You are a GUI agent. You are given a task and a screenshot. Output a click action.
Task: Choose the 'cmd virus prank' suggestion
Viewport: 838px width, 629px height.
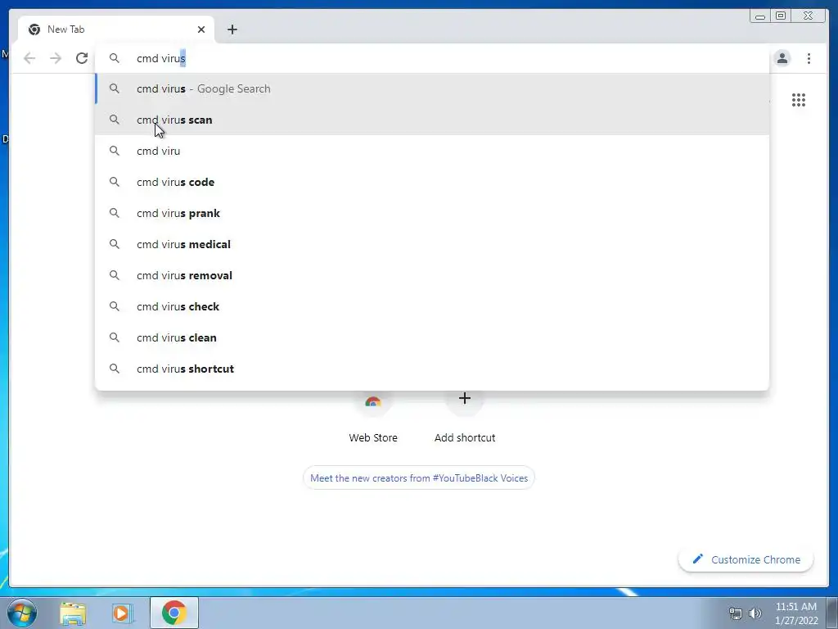point(432,213)
